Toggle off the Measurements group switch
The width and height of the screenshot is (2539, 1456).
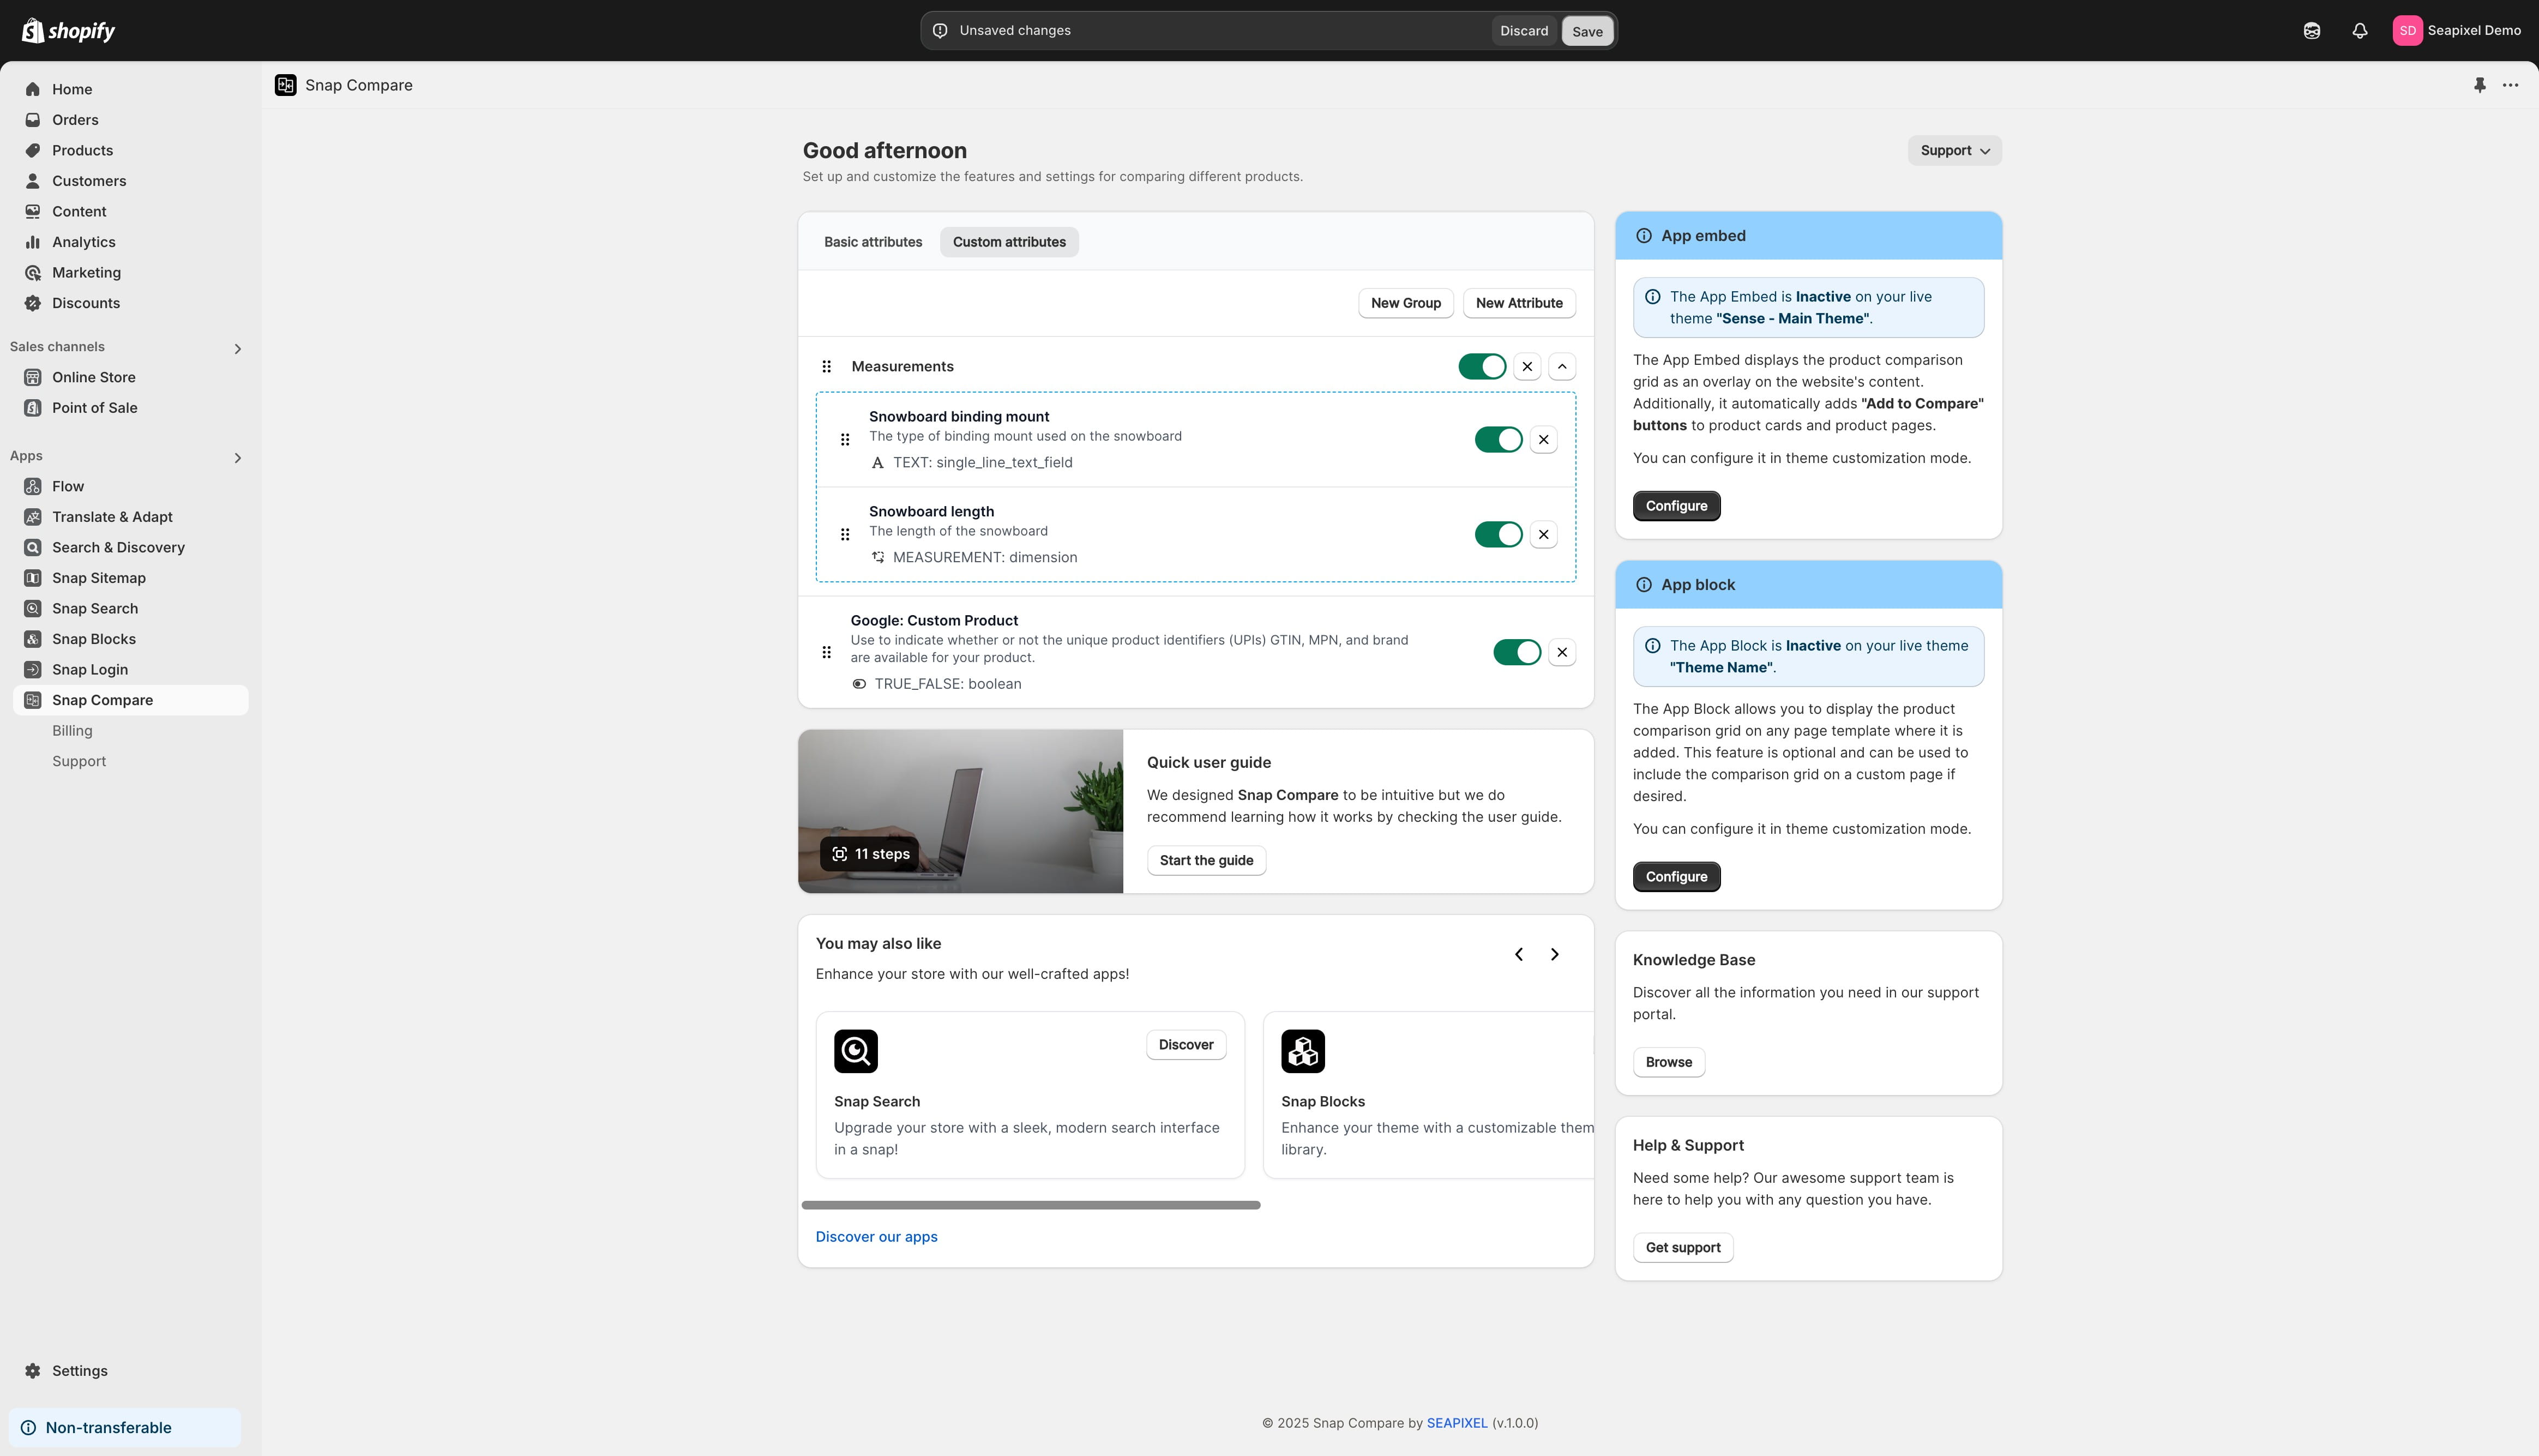click(1481, 367)
